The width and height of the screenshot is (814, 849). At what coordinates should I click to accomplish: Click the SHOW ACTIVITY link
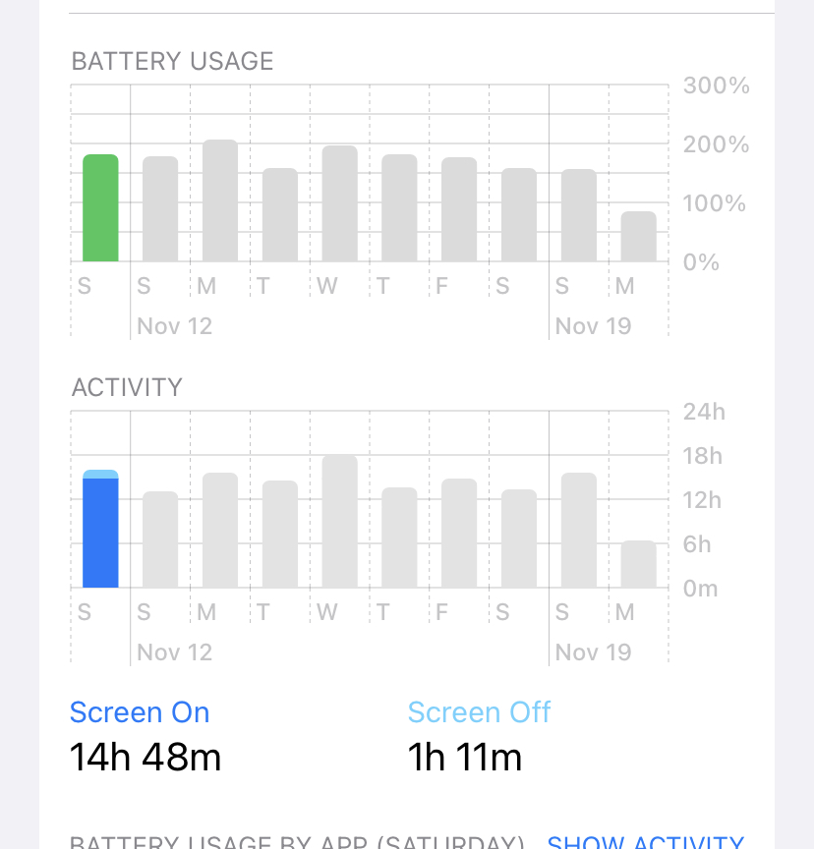[x=645, y=842]
